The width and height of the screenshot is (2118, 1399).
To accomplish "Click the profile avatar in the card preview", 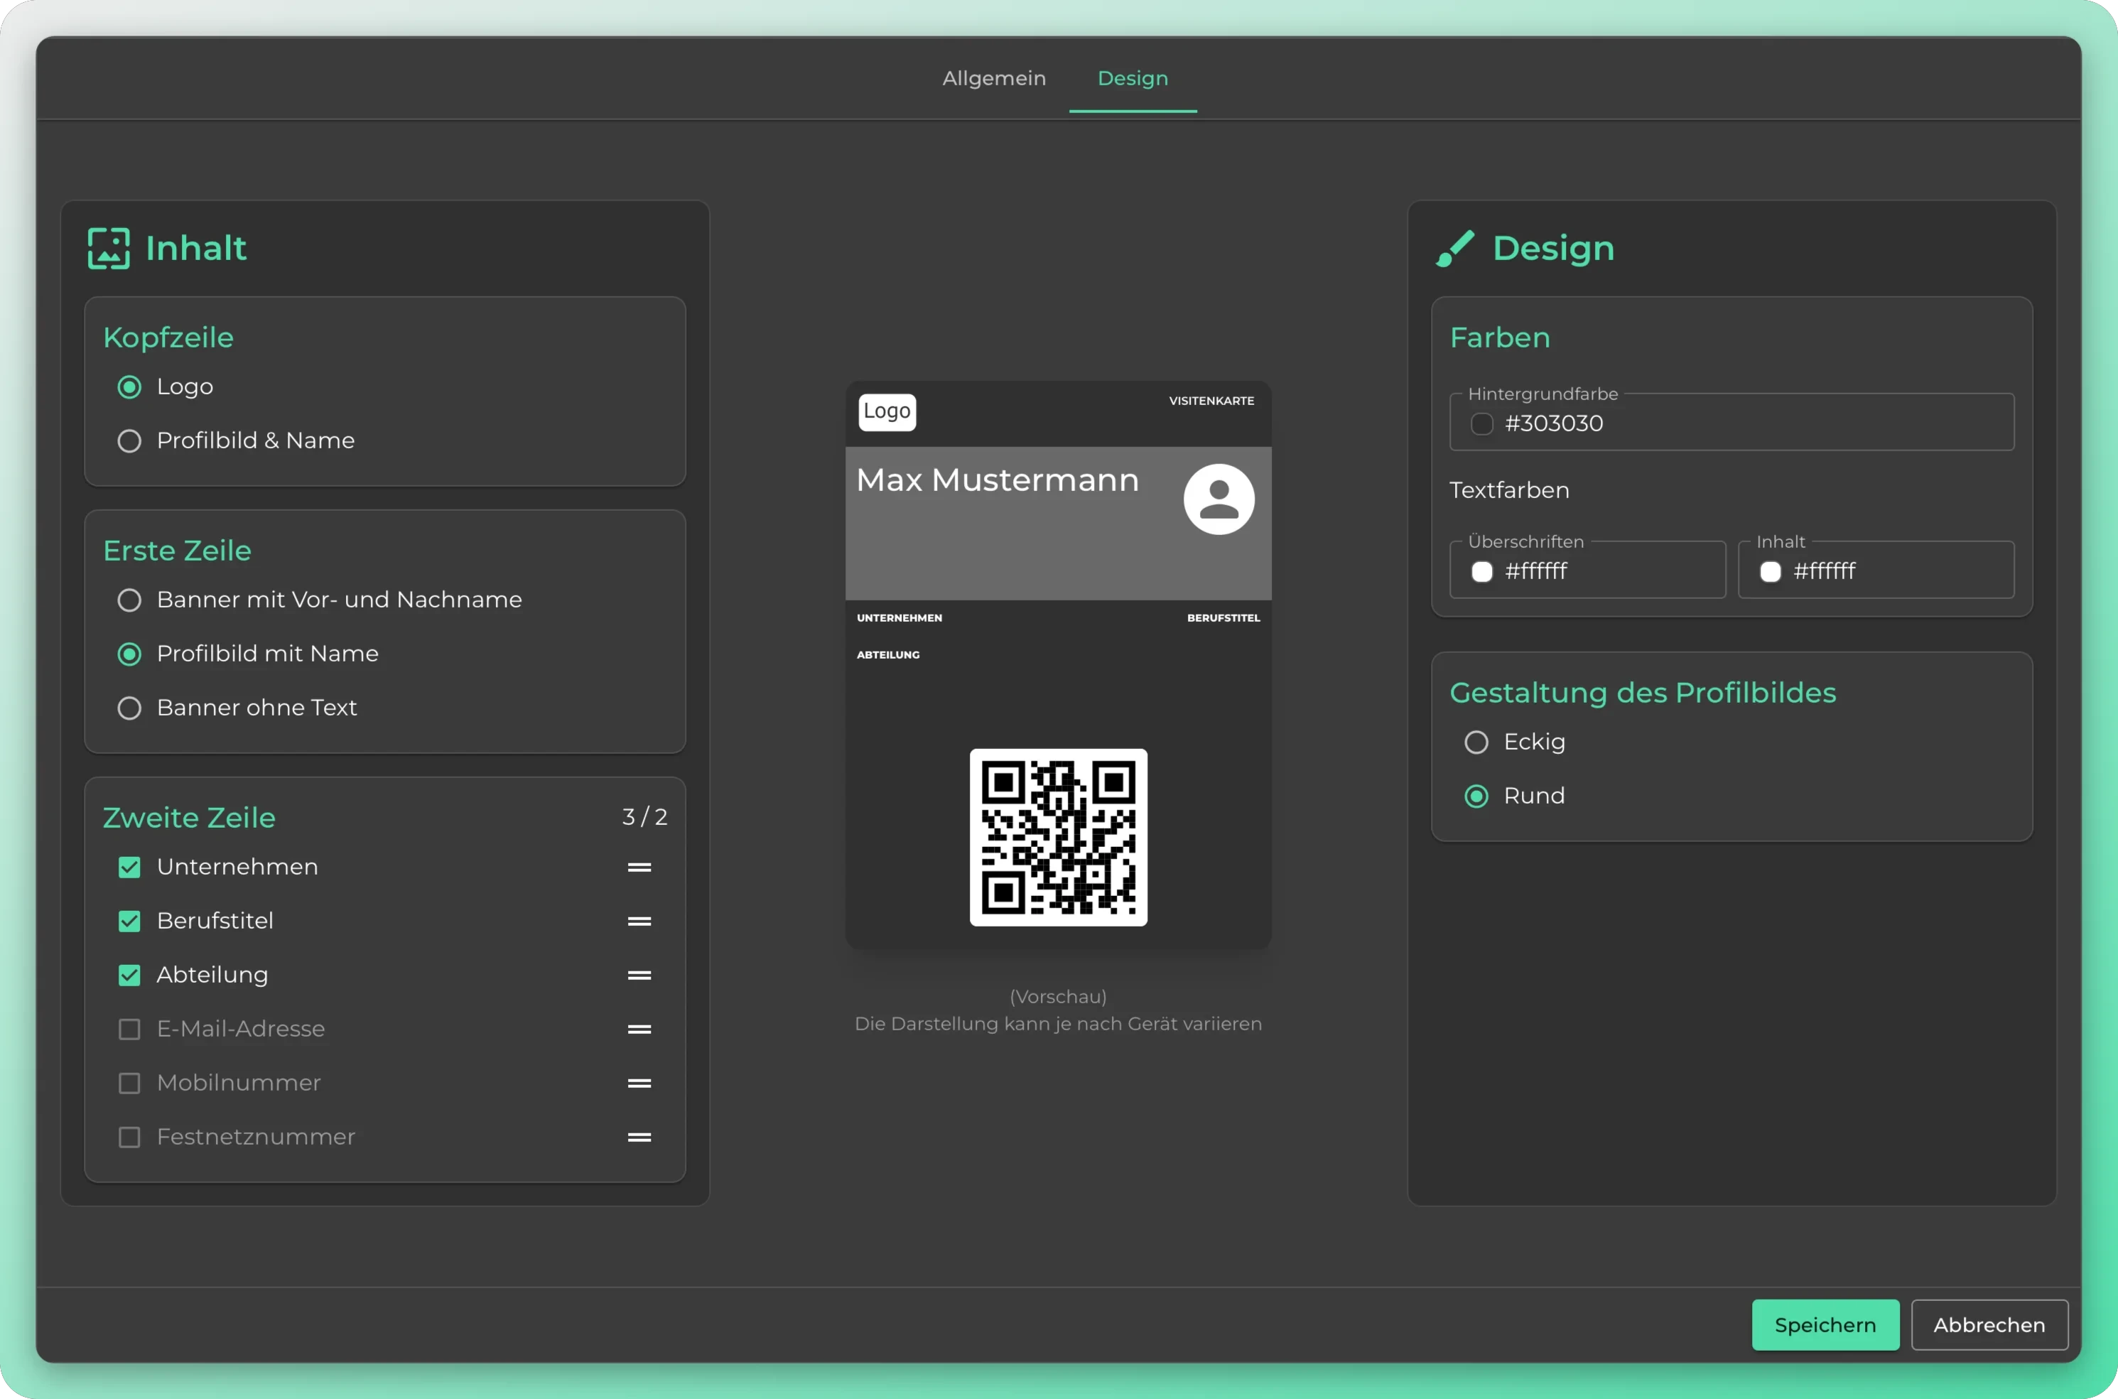I will [1219, 499].
